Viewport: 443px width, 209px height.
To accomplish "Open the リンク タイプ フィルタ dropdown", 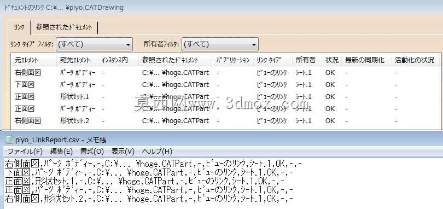I will tap(95, 44).
